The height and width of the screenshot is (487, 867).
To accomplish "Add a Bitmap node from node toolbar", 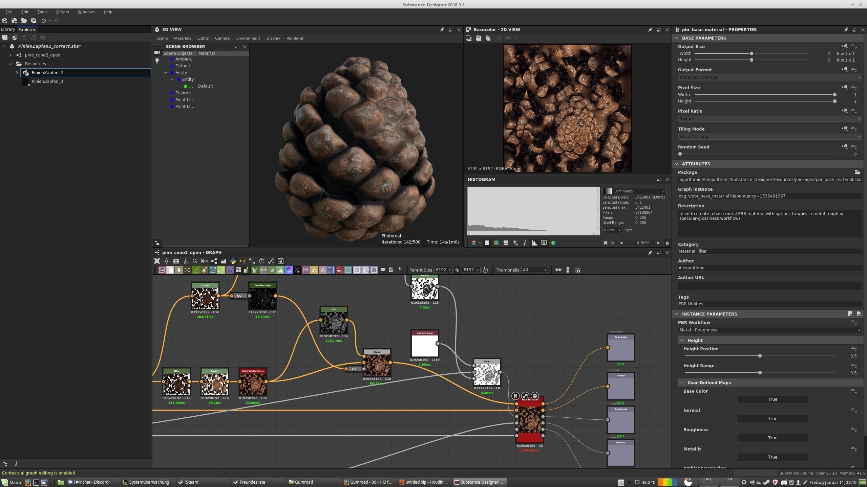I will (x=162, y=270).
